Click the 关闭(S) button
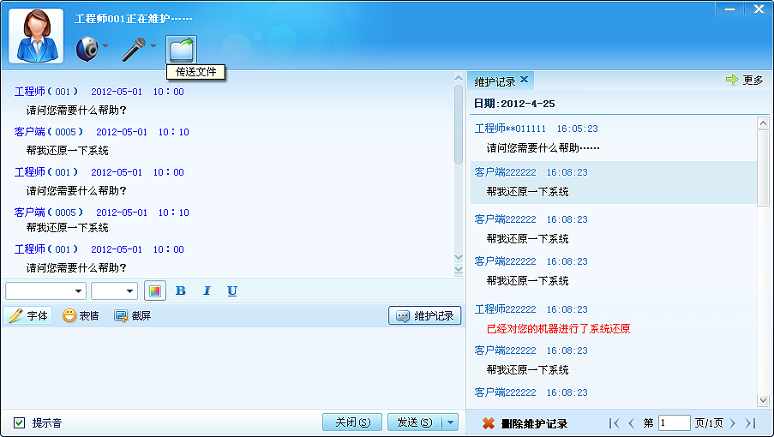 coord(352,422)
